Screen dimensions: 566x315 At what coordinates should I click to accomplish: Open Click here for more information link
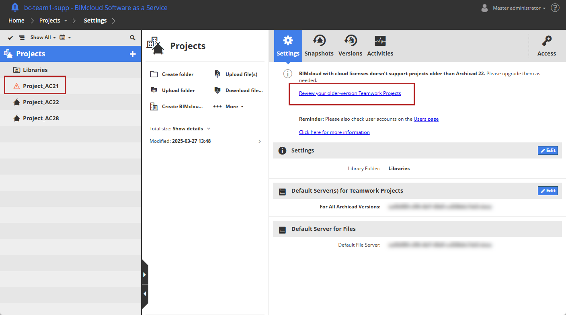(334, 132)
